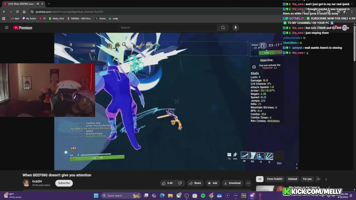Go to YouTube Premium home logo
This screenshot has height=200, width=356.
[x=23, y=28]
